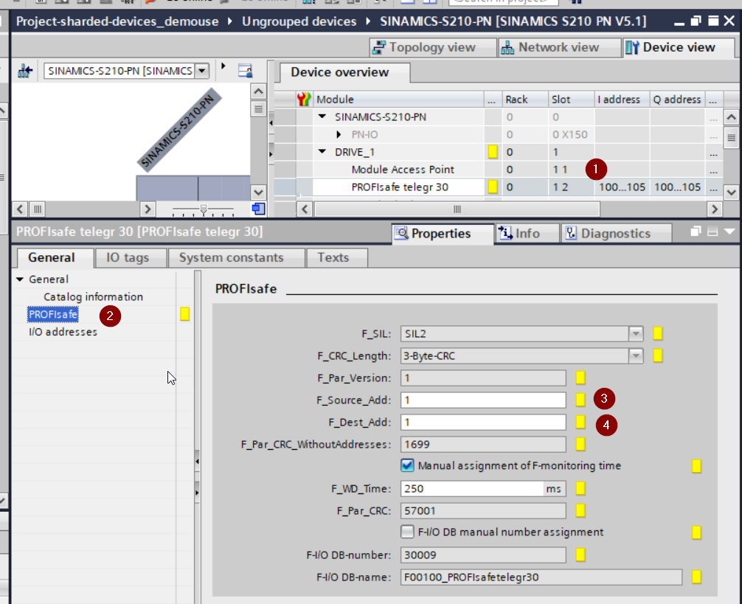Screen dimensions: 742x604
Task: Click the F_Par_CRC_WithoutAddresses field
Action: click(483, 444)
